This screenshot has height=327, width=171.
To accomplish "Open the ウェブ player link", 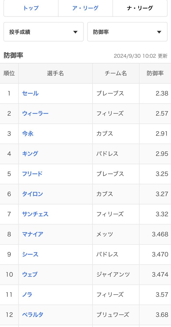I will click(30, 275).
